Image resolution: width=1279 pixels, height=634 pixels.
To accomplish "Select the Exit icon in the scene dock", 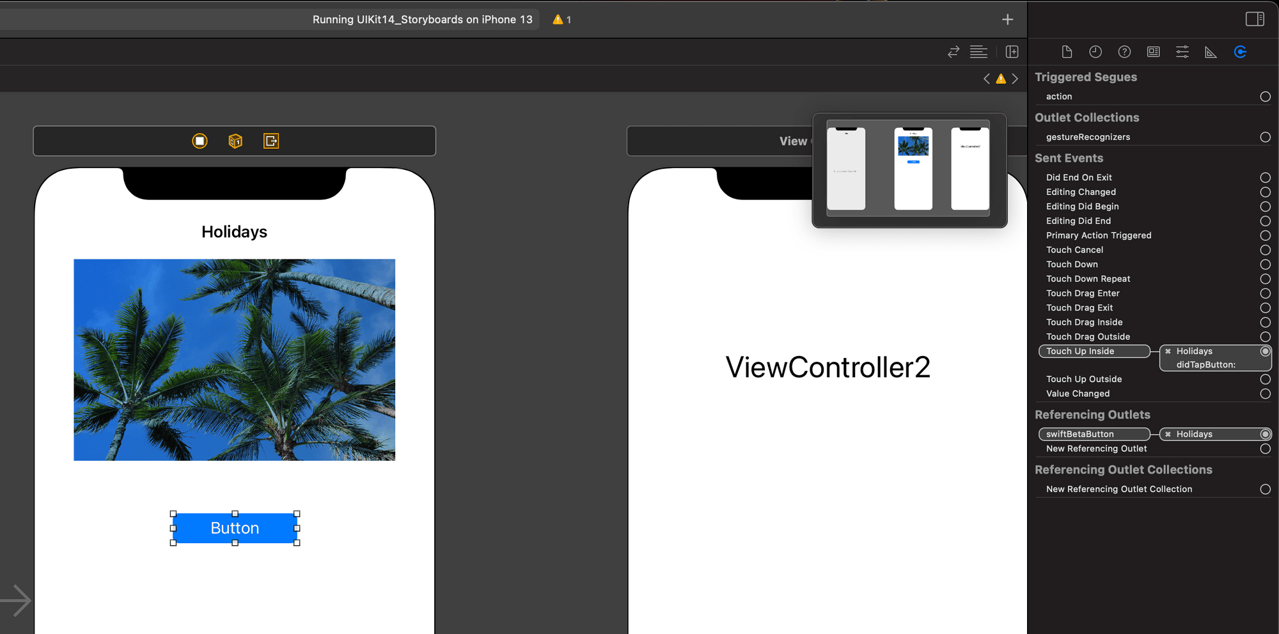I will click(271, 141).
